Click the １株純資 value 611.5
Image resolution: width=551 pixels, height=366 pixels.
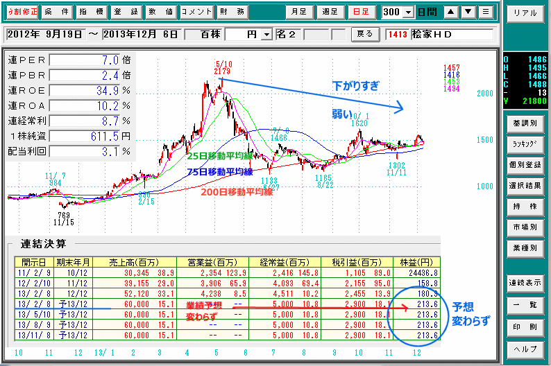(85, 136)
